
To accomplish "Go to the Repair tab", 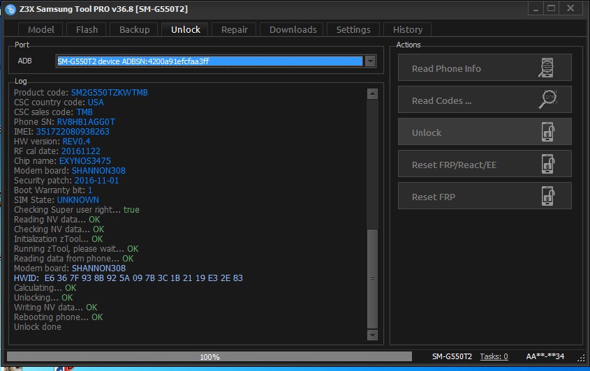I will [234, 29].
